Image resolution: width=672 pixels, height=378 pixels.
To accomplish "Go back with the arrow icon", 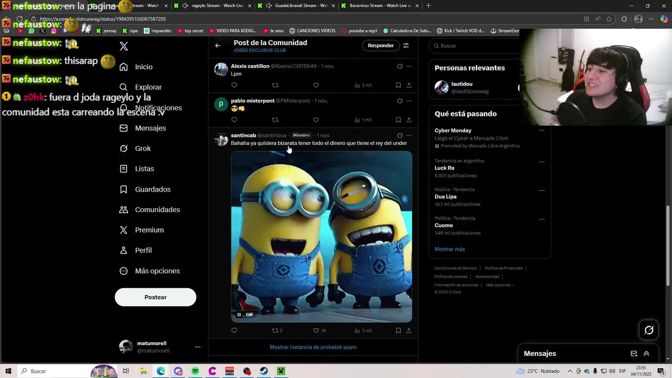I will click(218, 46).
